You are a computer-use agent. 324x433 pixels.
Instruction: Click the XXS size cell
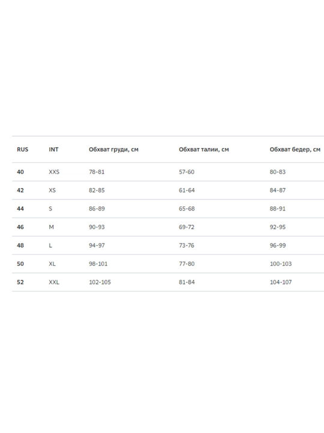pos(54,172)
